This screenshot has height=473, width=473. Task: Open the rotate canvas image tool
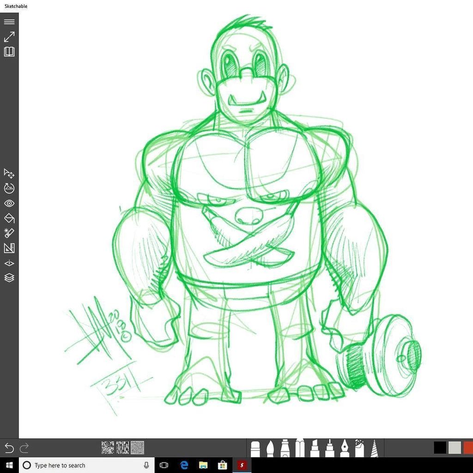[x=9, y=188]
